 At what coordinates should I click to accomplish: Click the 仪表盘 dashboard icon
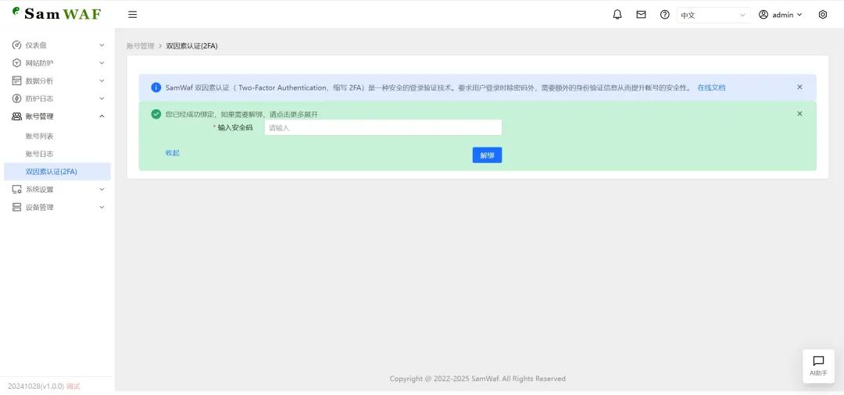tap(16, 45)
